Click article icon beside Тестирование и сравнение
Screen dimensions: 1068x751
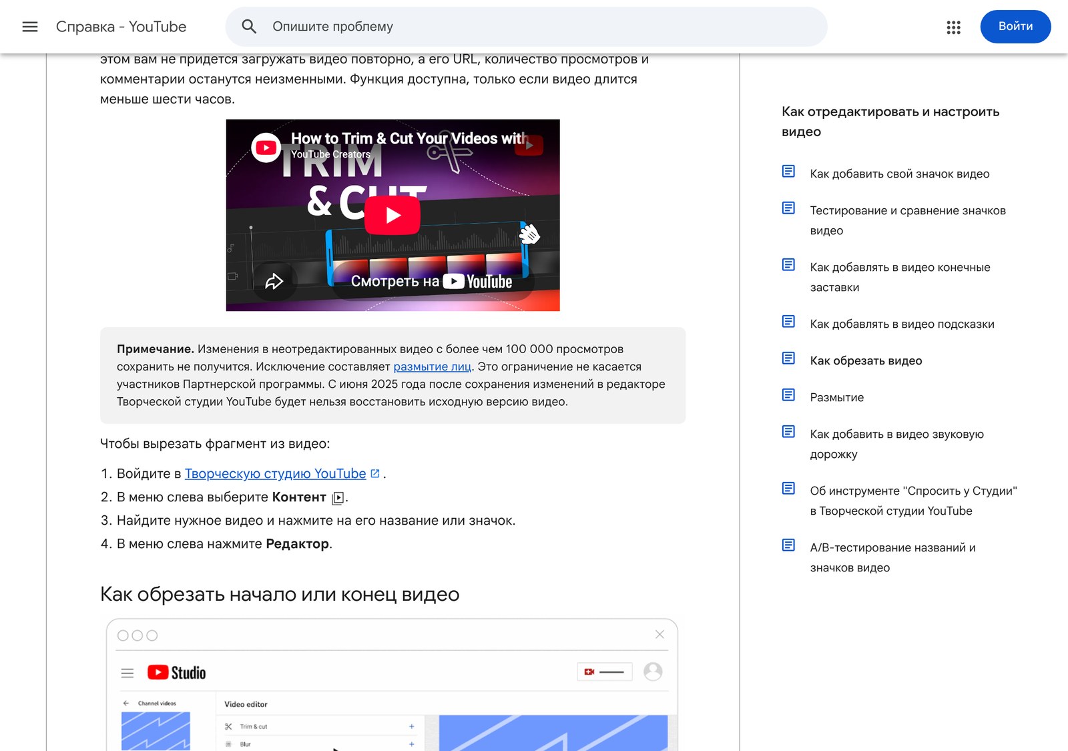click(788, 208)
